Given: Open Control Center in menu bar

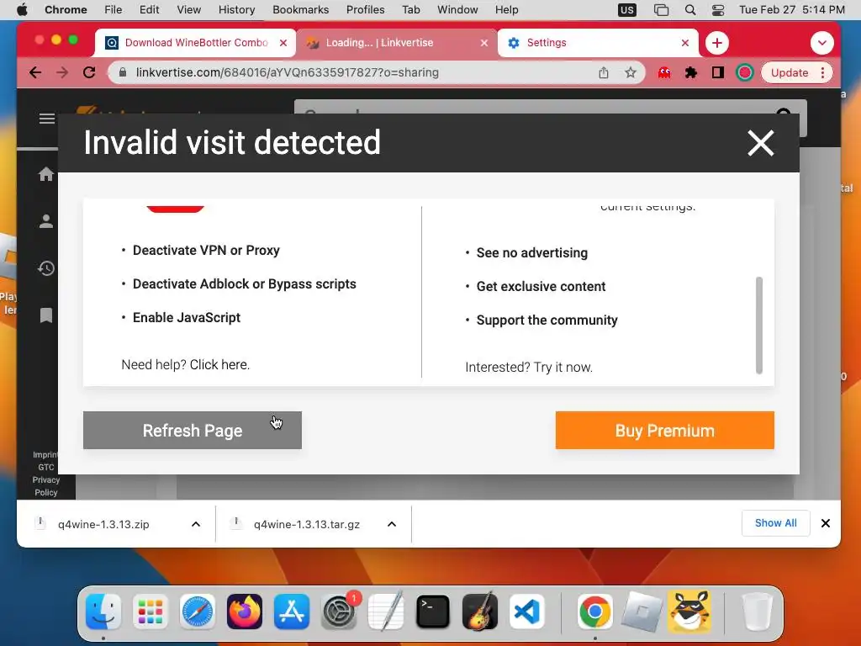Looking at the screenshot, I should click(718, 10).
